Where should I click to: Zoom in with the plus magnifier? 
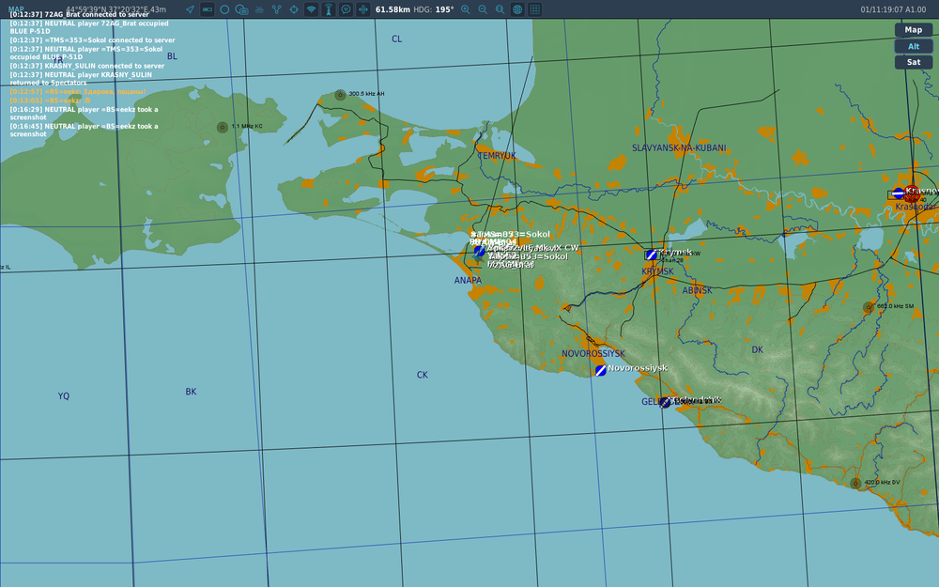(x=466, y=8)
